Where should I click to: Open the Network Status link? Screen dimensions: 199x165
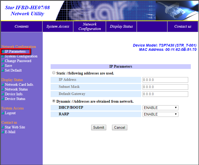[16, 89]
